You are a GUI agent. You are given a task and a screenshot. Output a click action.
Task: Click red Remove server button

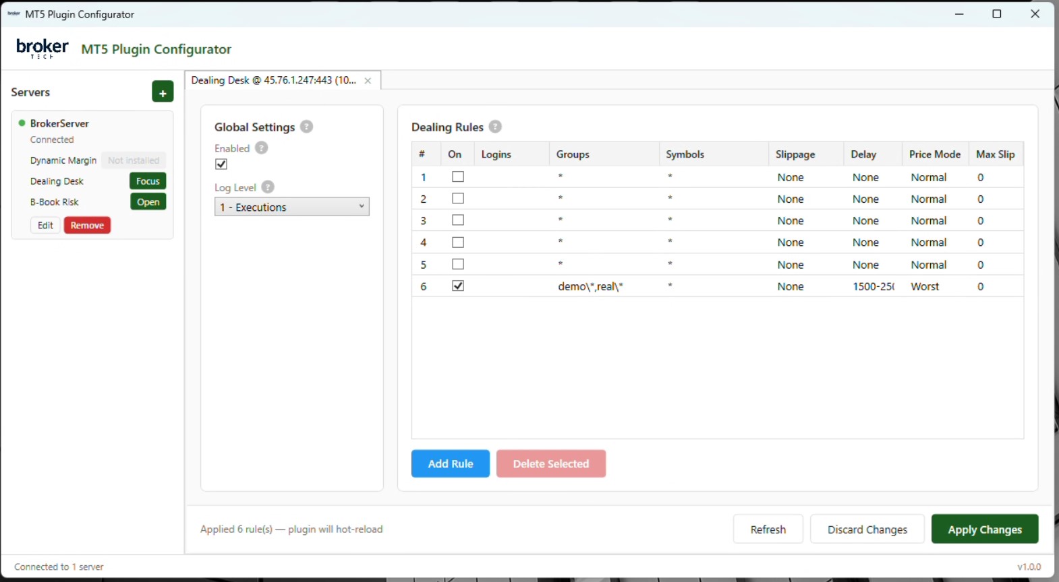point(87,226)
